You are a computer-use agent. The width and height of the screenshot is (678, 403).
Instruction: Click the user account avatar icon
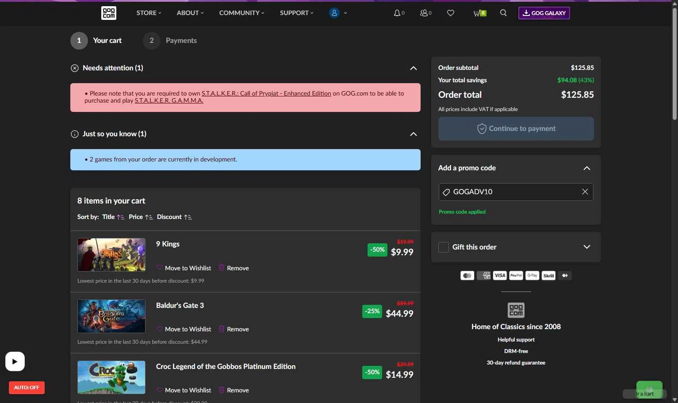[334, 13]
